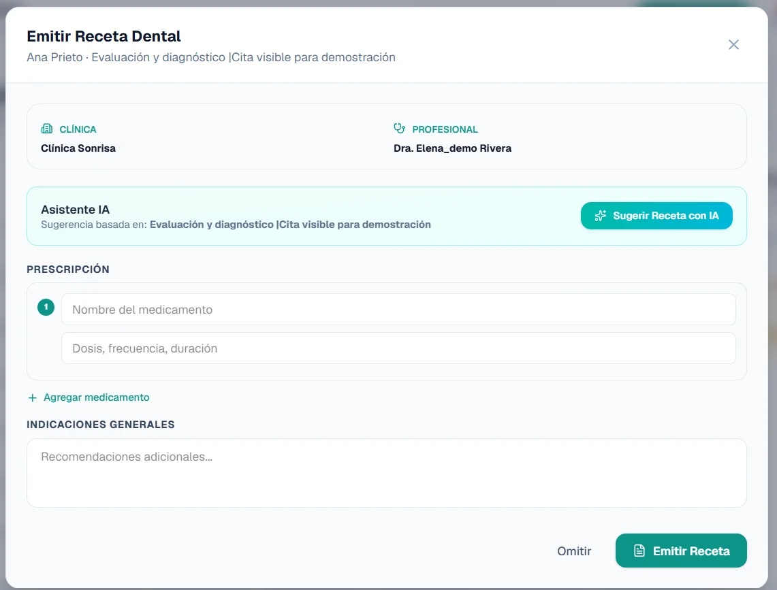The image size is (777, 590).
Task: Click Sugerir Receta con IA button
Action: pos(656,216)
